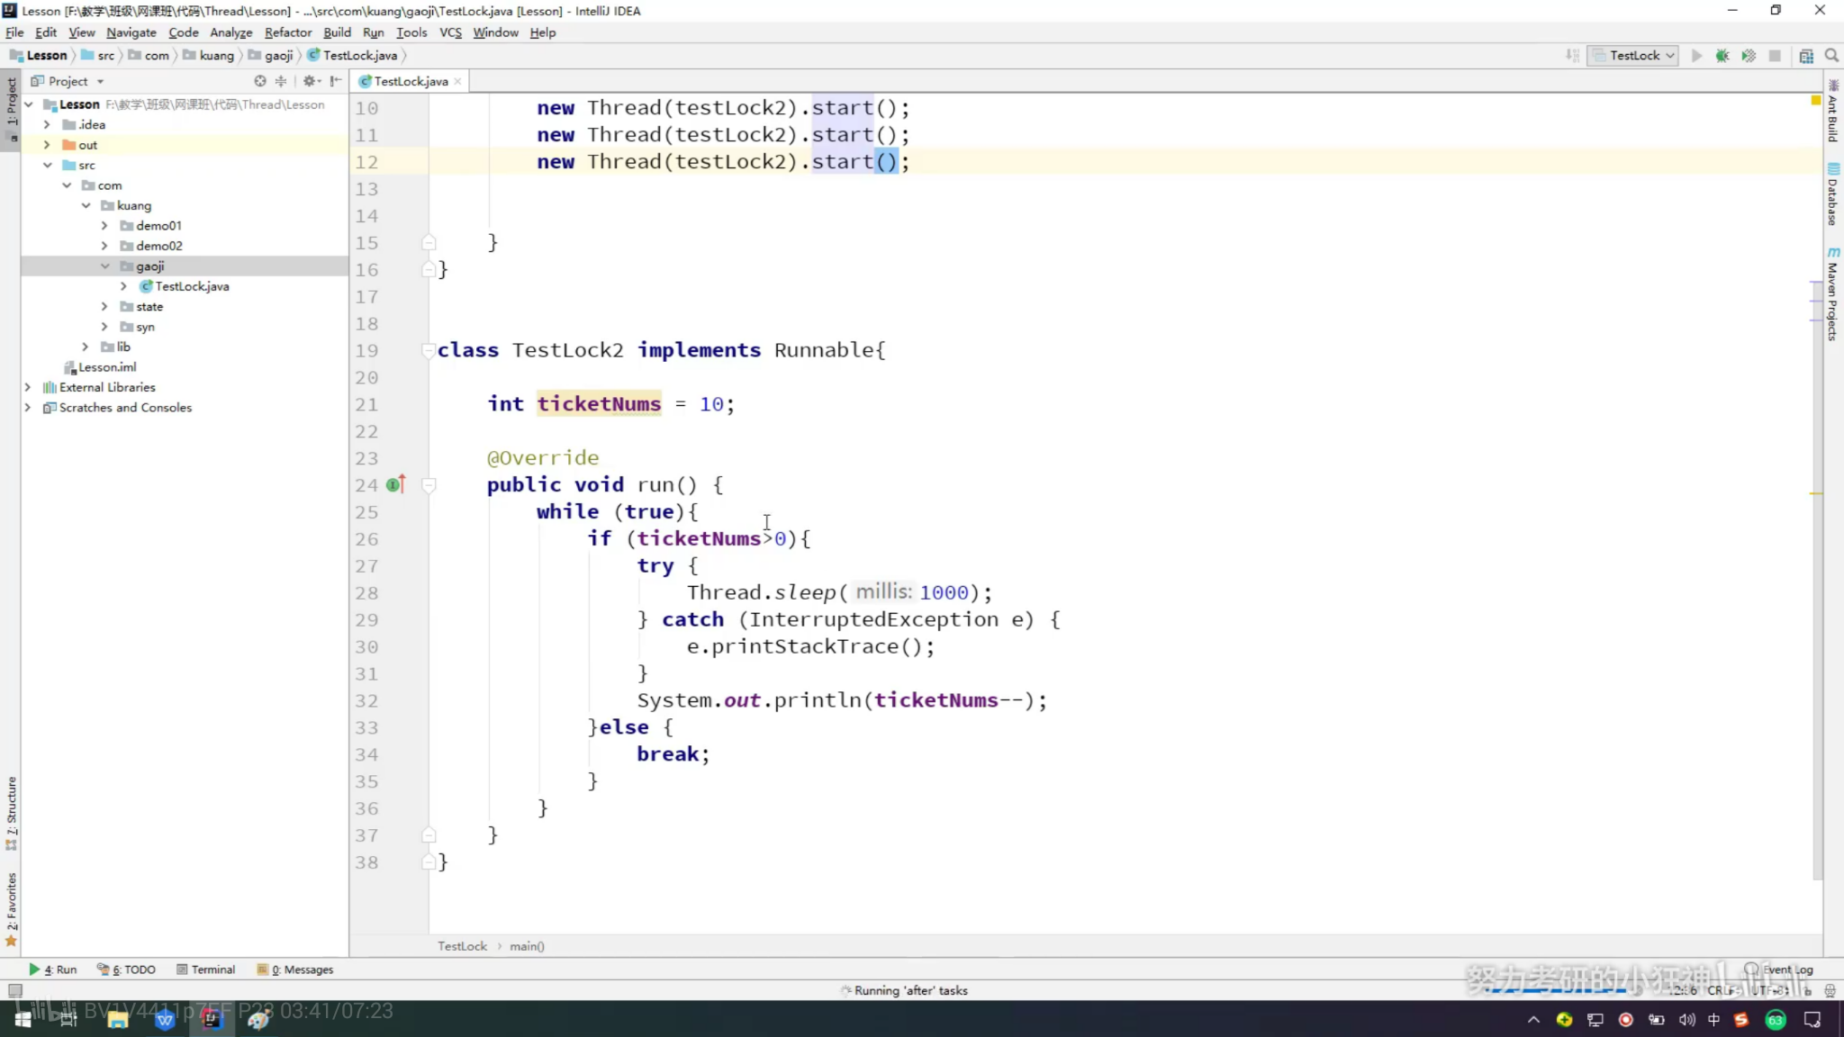
Task: Toggle fold marker at line 16
Action: point(429,269)
